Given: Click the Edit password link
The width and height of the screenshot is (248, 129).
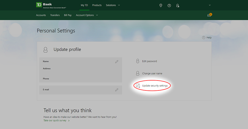Looking at the screenshot, I should click(150, 61).
